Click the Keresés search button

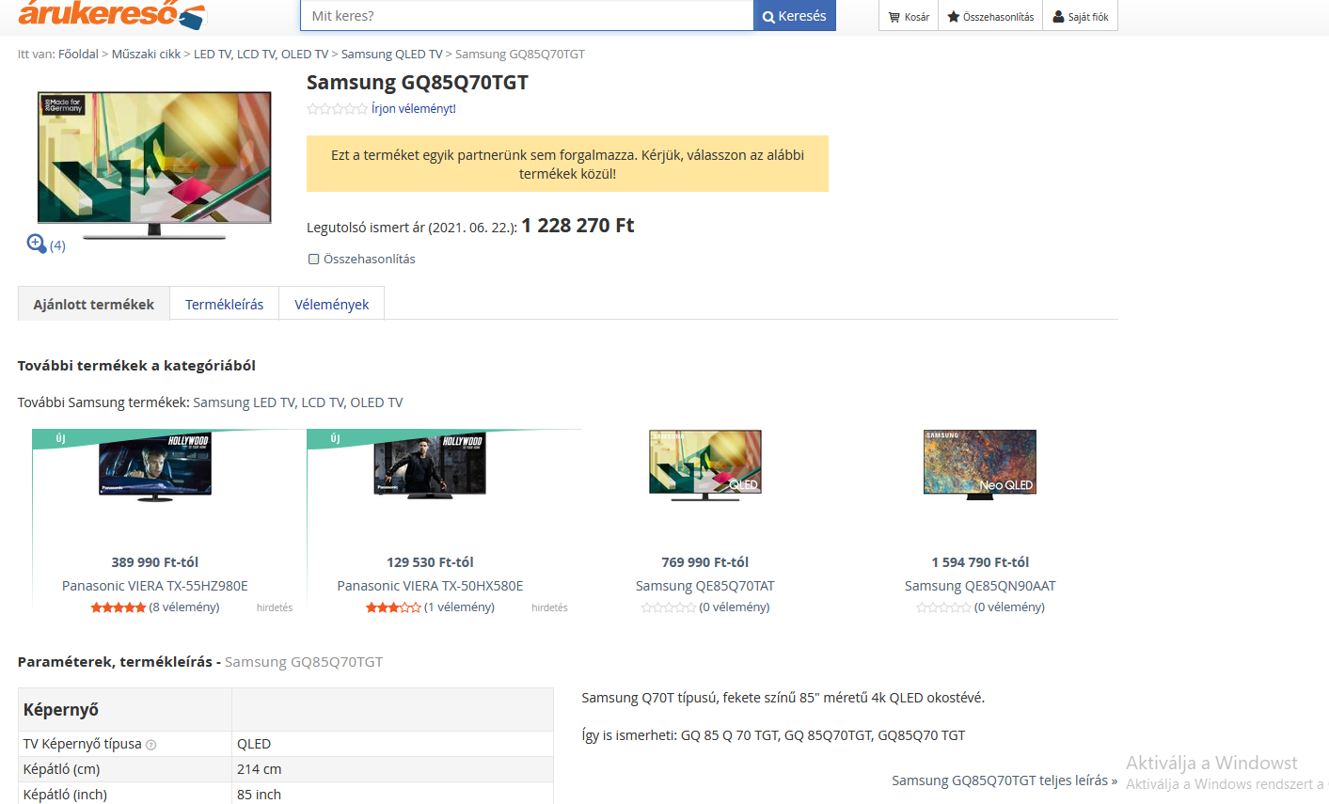[x=795, y=16]
